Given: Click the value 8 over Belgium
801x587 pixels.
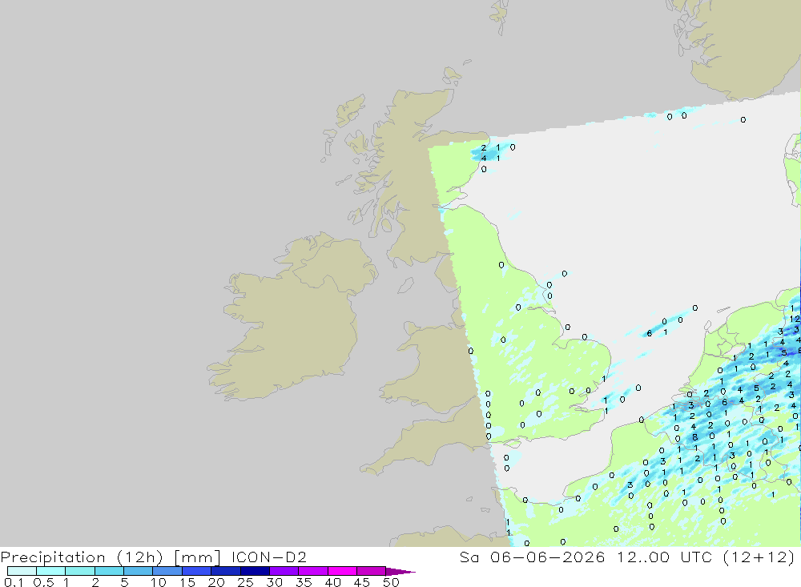Looking at the screenshot, I should 694,438.
